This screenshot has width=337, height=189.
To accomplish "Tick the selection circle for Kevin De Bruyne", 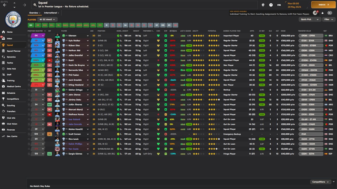I will point(29,65).
